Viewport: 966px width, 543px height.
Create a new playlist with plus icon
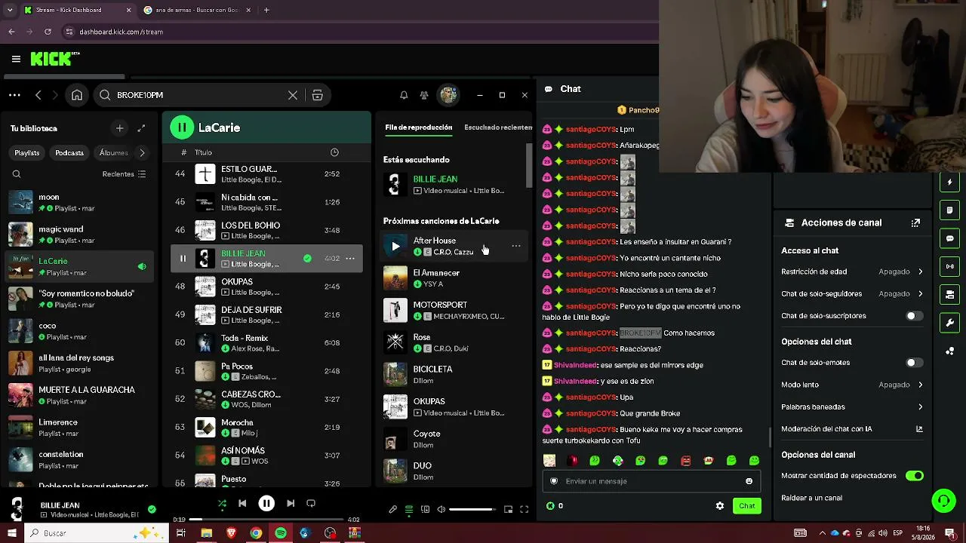(119, 128)
